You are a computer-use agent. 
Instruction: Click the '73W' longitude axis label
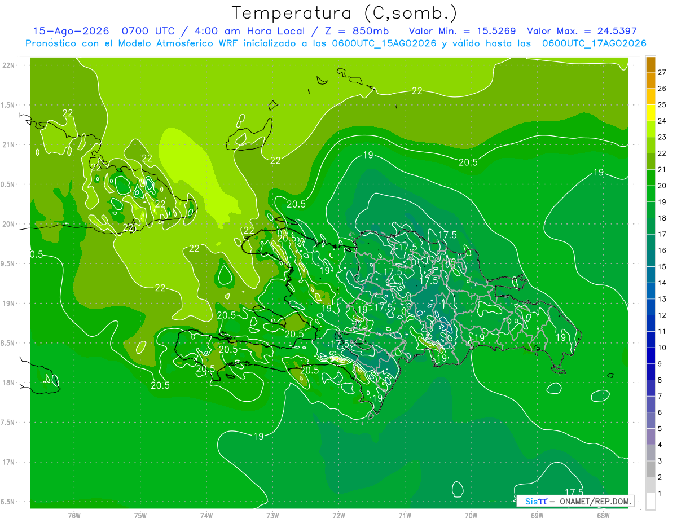click(x=272, y=516)
